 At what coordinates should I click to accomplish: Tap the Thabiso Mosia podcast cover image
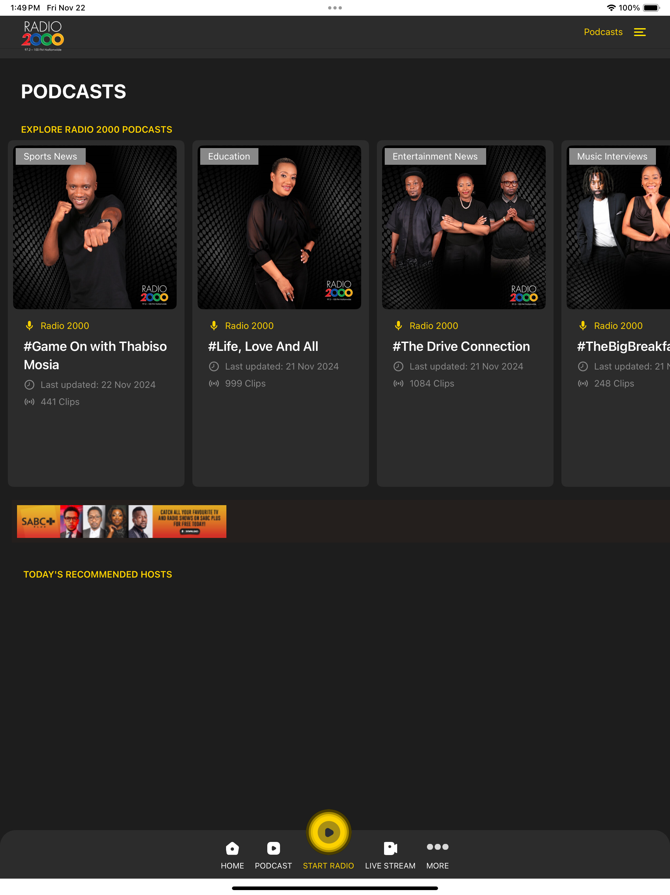pos(95,227)
